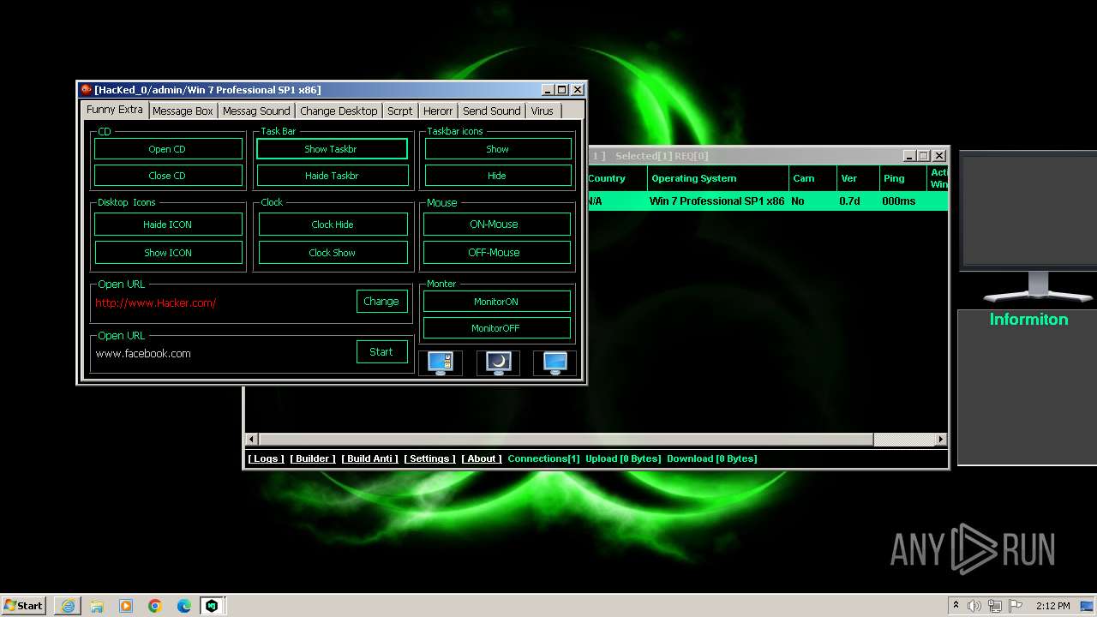
Task: Select the Herorr tab
Action: tap(438, 111)
